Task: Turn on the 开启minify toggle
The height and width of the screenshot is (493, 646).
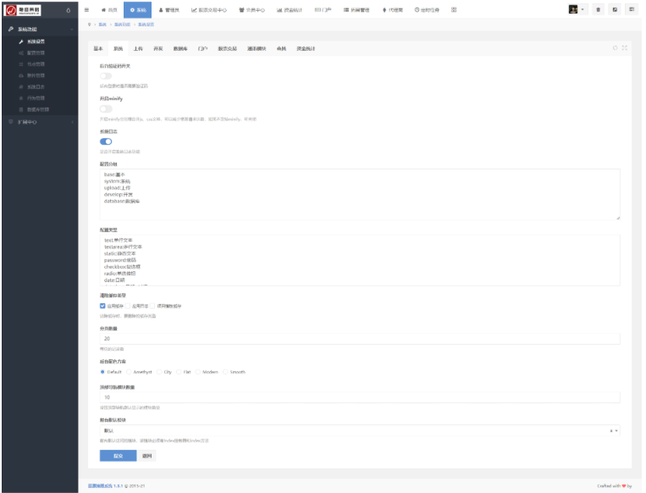Action: tap(106, 109)
